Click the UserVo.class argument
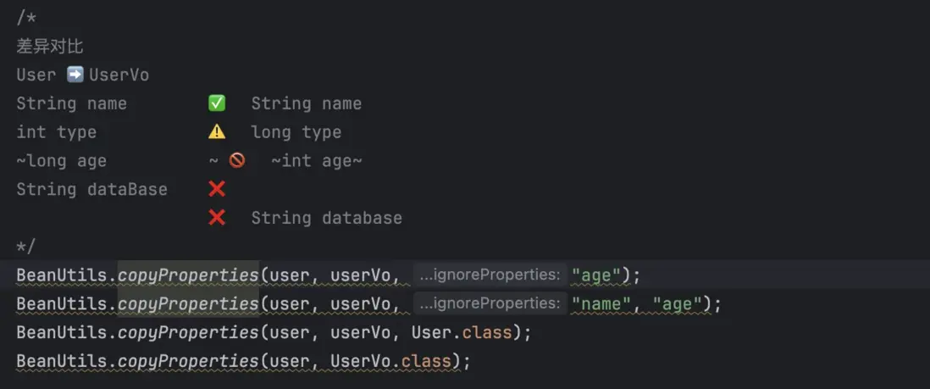Image resolution: width=930 pixels, height=389 pixels. 391,361
